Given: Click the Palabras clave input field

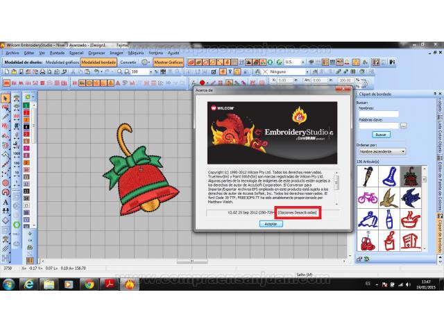Looking at the screenshot, I should click(x=379, y=126).
